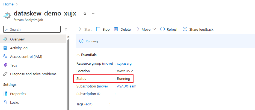Go to the Home breadcrumb link

(x=8, y=4)
